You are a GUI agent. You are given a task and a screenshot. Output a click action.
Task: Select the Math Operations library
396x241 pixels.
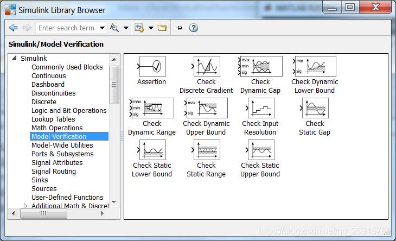pos(57,128)
